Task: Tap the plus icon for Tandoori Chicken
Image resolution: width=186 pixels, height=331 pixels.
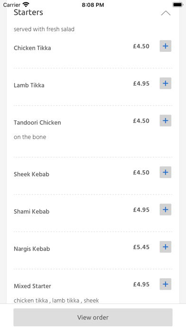Action: tap(165, 121)
